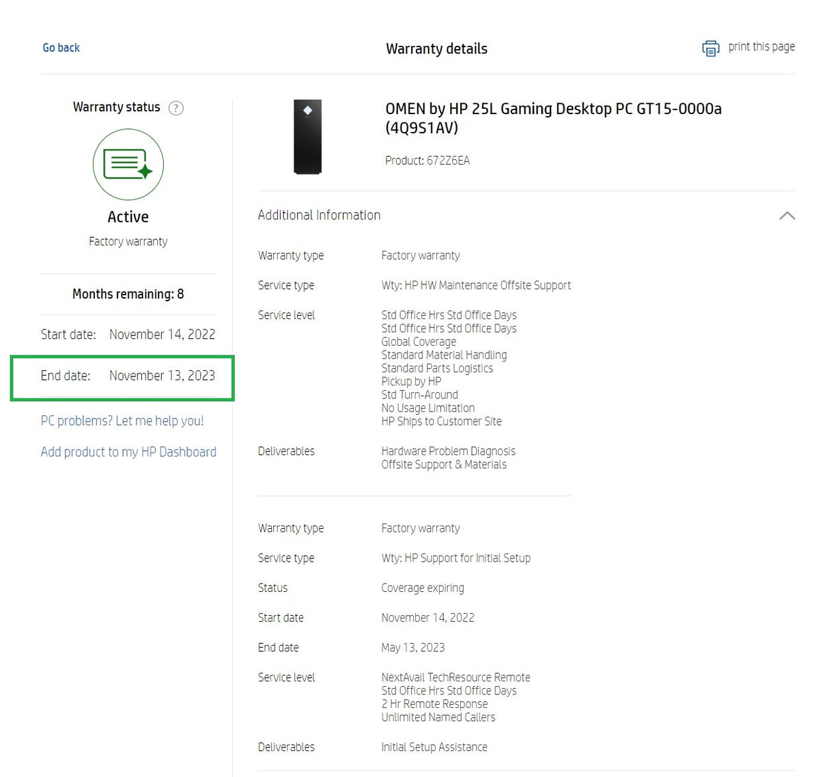Collapse the Additional Information section
The image size is (829, 777).
coord(787,215)
